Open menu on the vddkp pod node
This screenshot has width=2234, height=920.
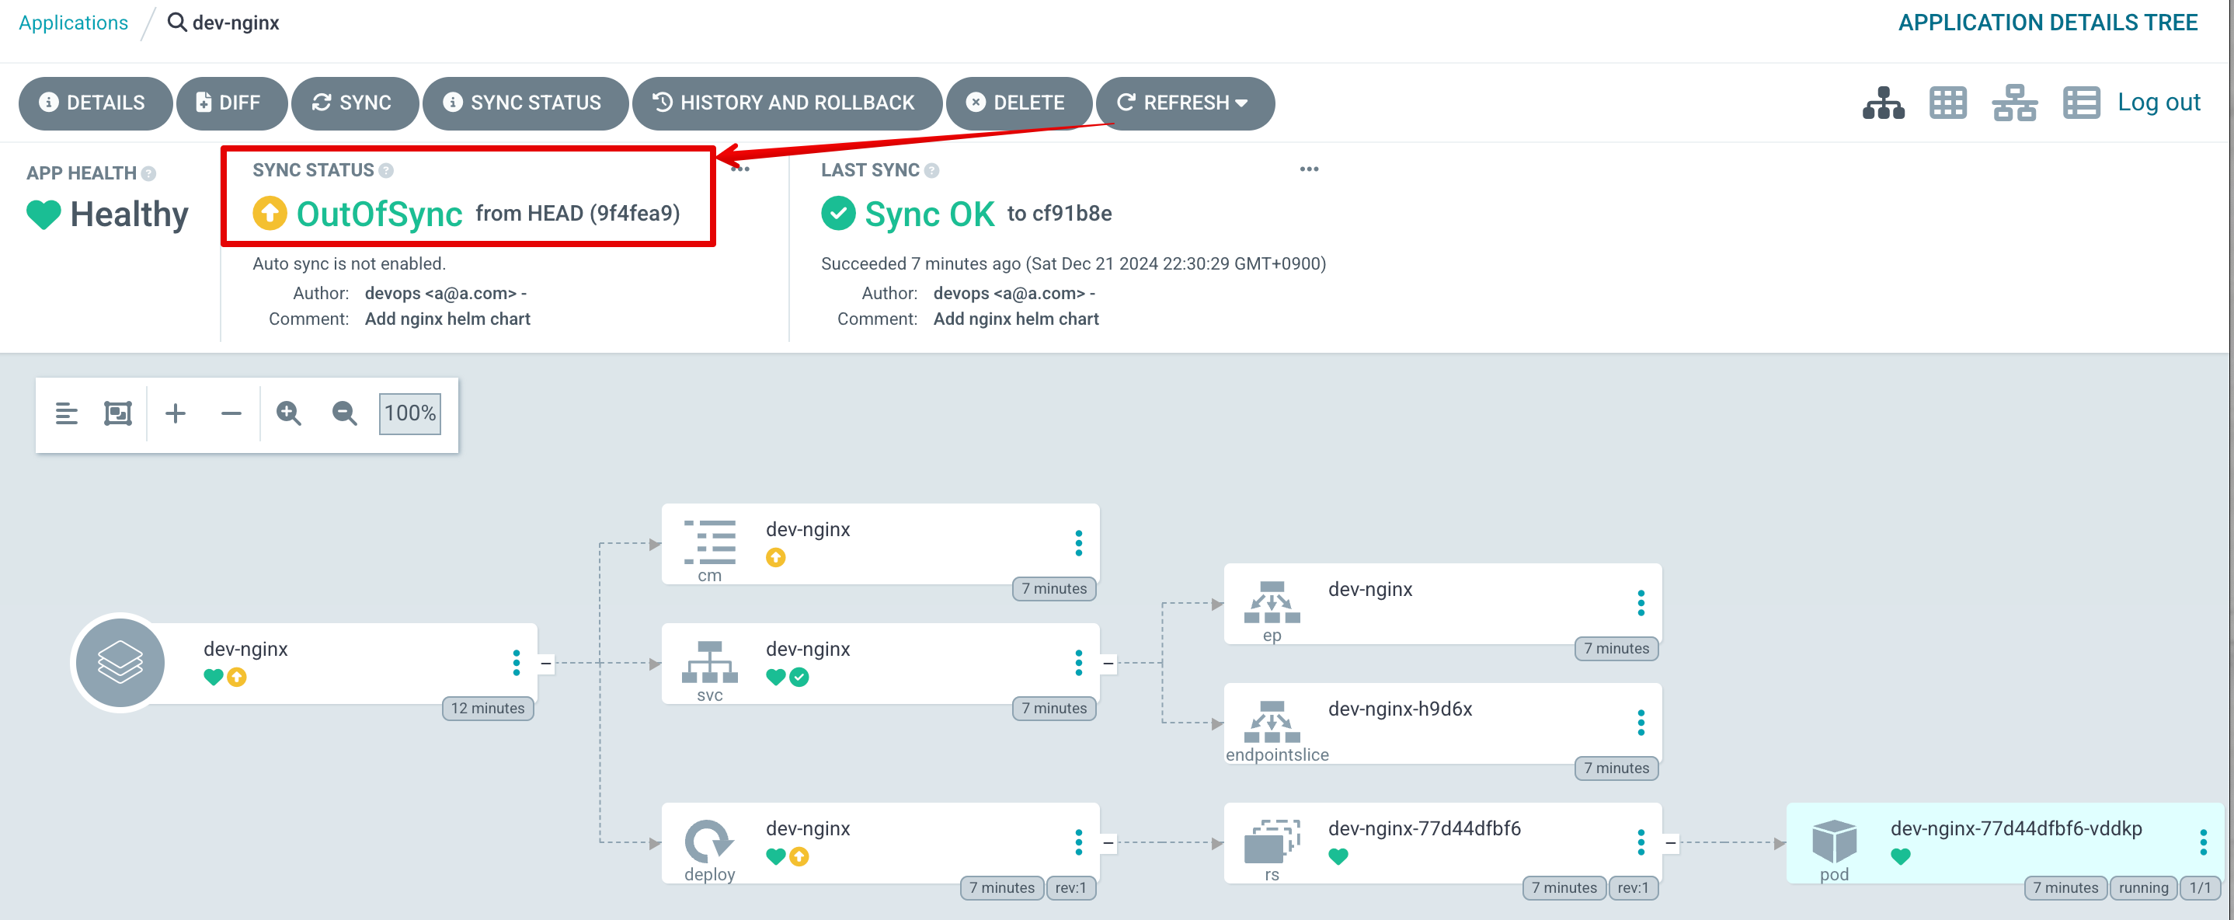click(x=2203, y=842)
